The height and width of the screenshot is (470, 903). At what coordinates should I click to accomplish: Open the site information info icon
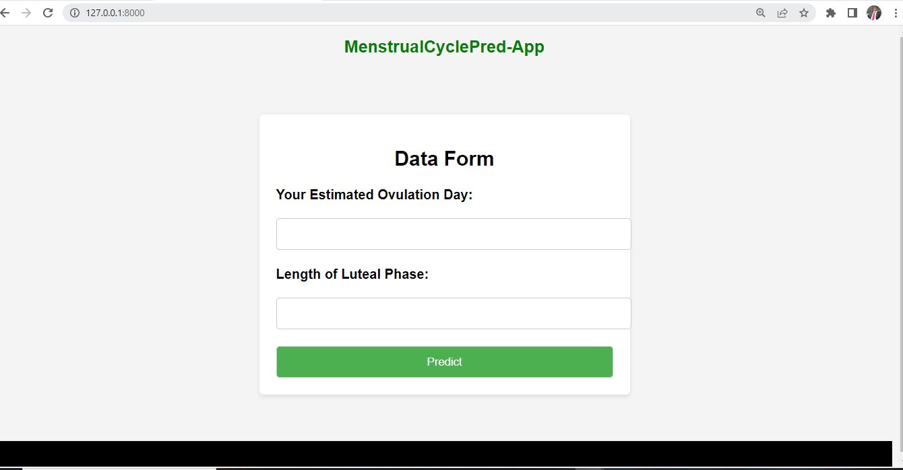click(74, 12)
